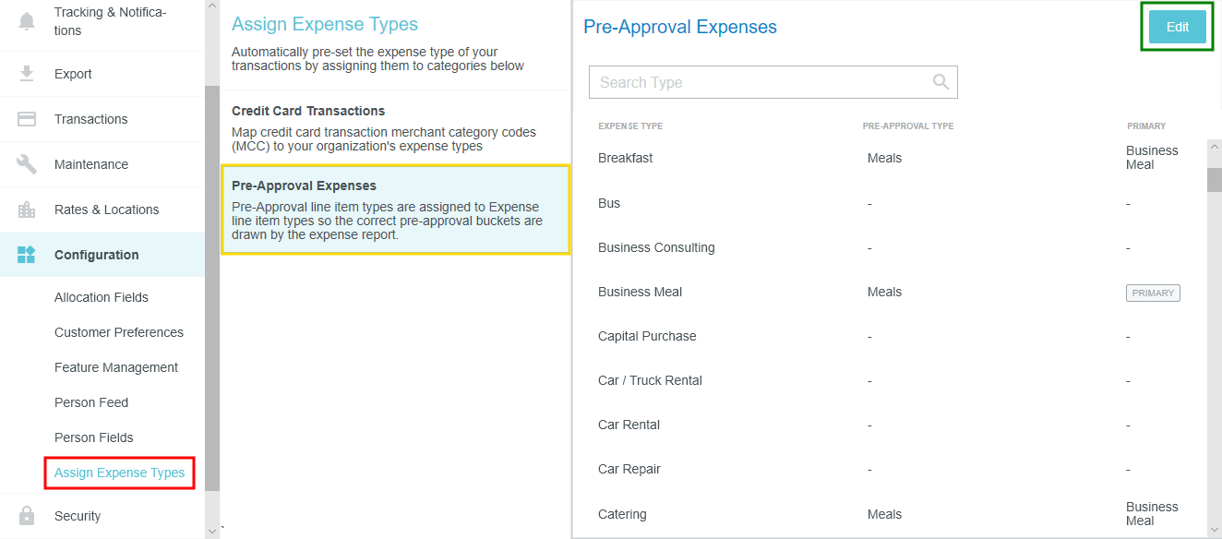The width and height of the screenshot is (1222, 539).
Task: Open Assign Expense Types link
Action: click(x=120, y=473)
